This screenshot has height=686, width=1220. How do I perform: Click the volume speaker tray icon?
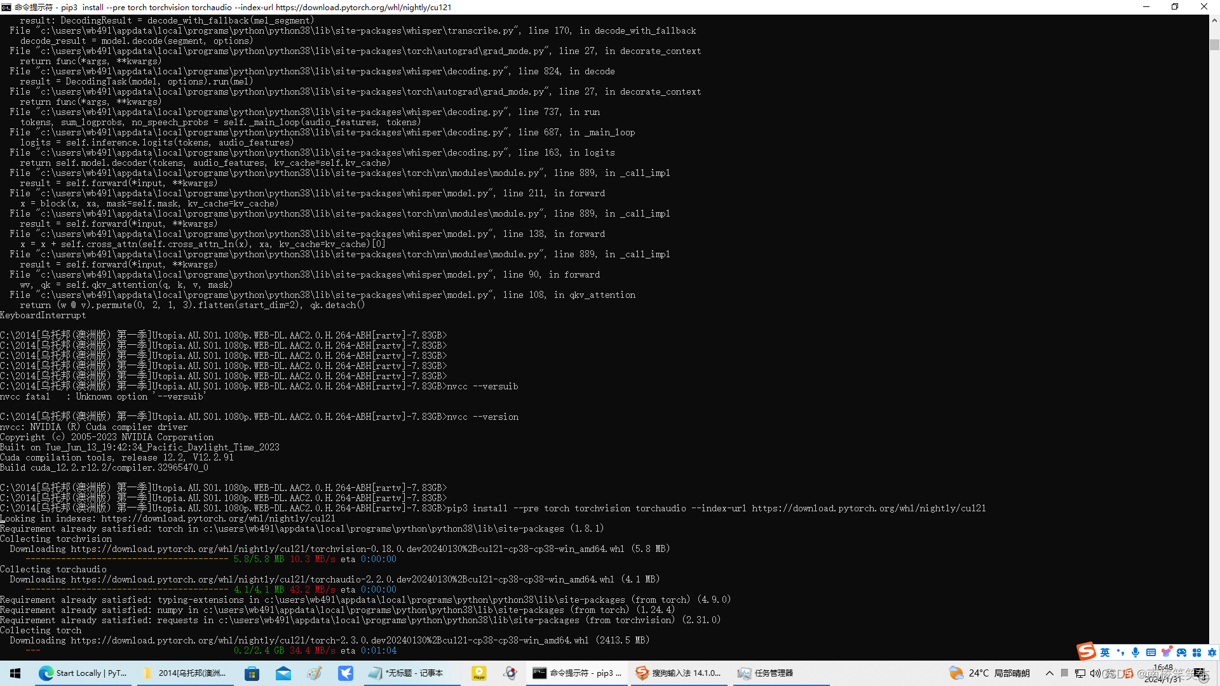tap(1094, 673)
